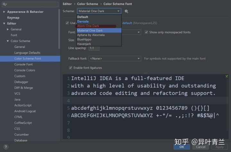The image size is (231, 152).
Task: Click the Apply button
Action: [219, 147]
